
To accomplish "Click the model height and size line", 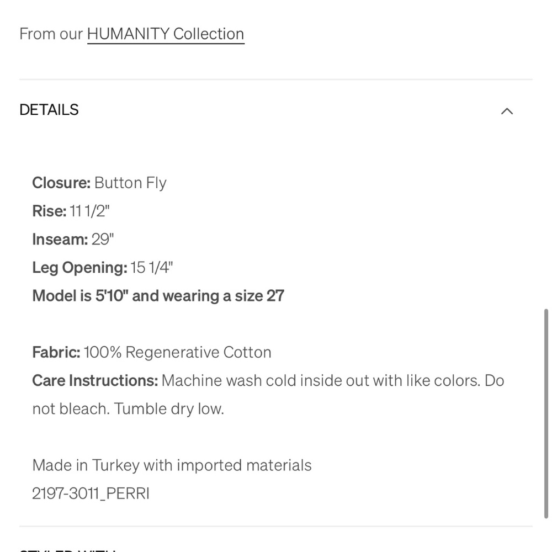I will [x=158, y=296].
